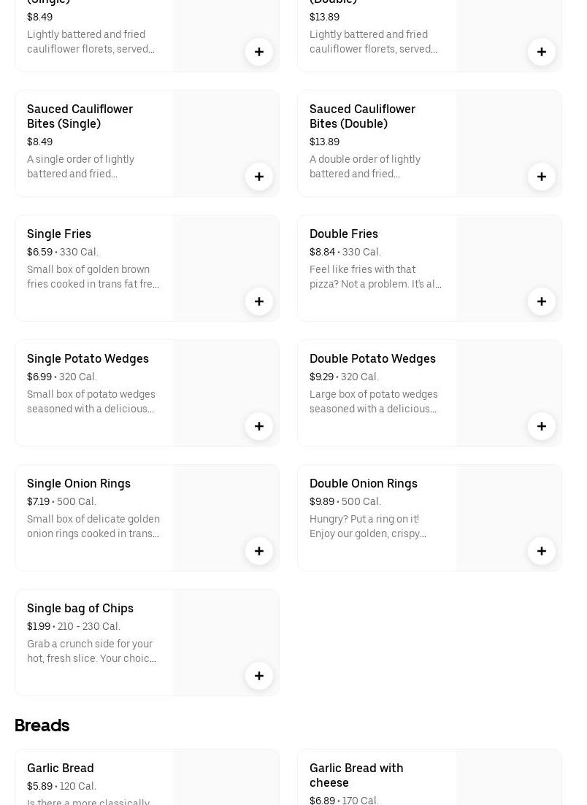Open Single bag of Chips title
This screenshot has width=587, height=805.
pyautogui.click(x=80, y=608)
